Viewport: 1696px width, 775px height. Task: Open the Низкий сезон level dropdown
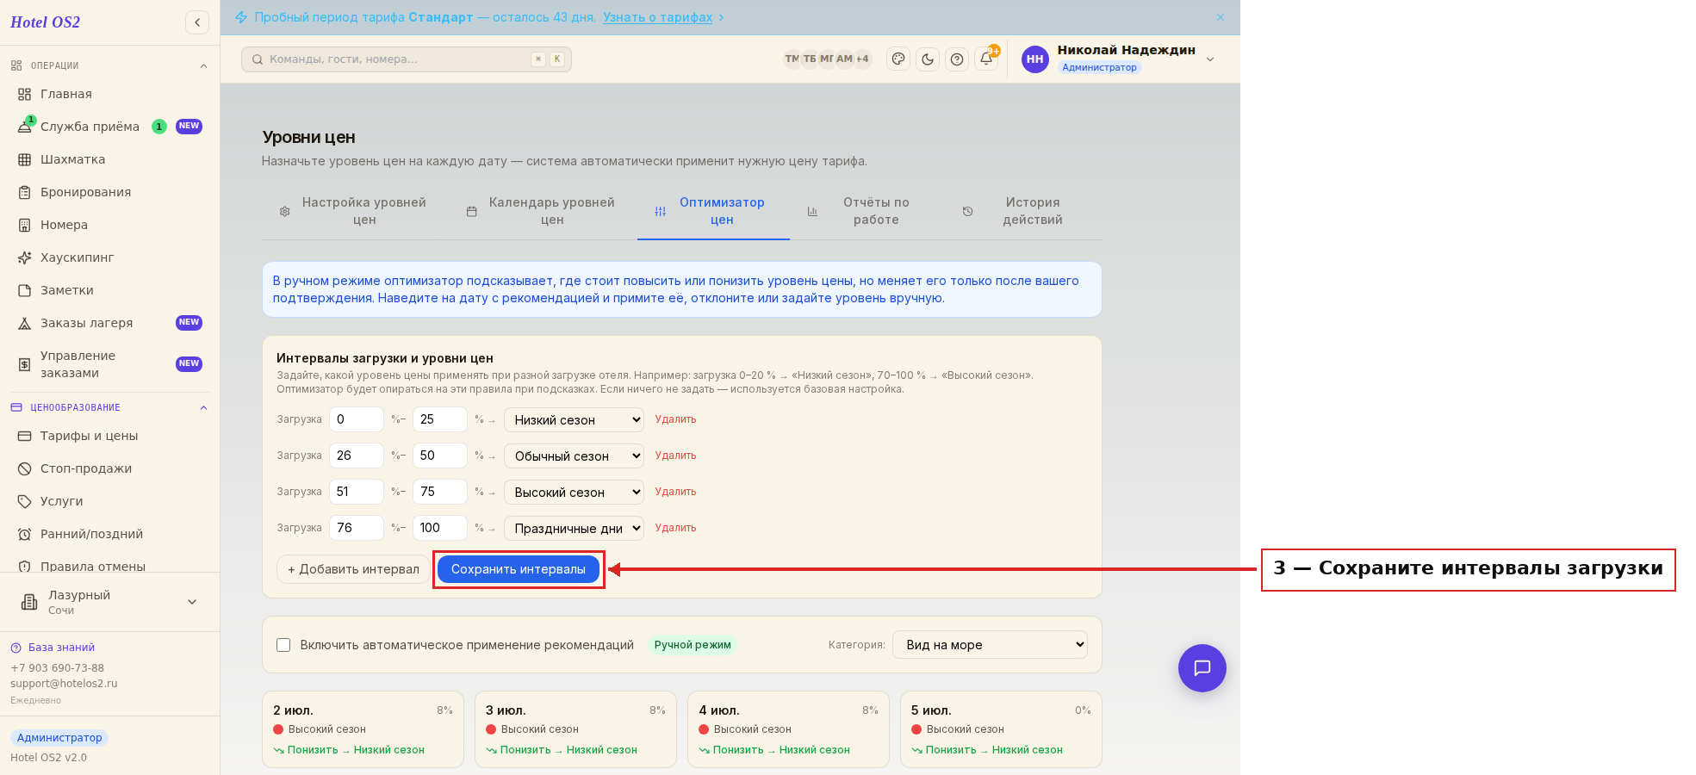[574, 419]
